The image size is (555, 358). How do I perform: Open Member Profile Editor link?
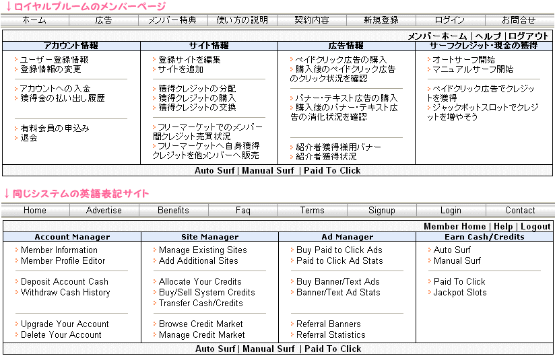click(63, 260)
